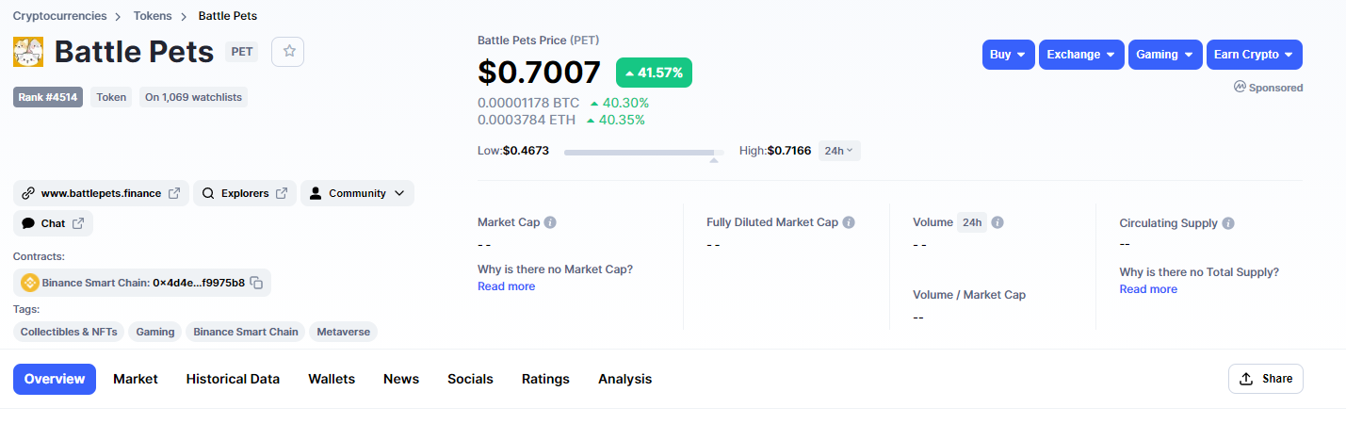Click the Volume info icon
The image size is (1346, 424).
pos(997,222)
